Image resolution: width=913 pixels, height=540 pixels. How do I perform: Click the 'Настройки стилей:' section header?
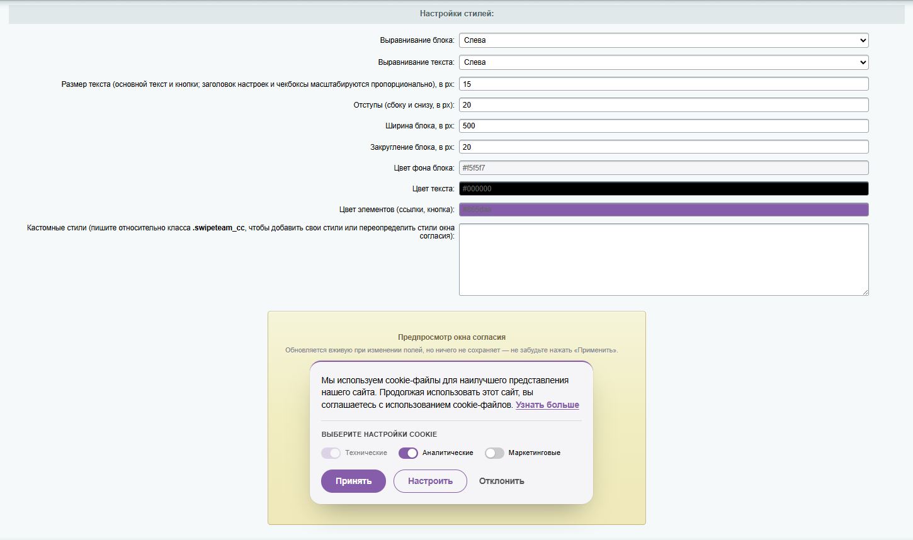pyautogui.click(x=456, y=13)
